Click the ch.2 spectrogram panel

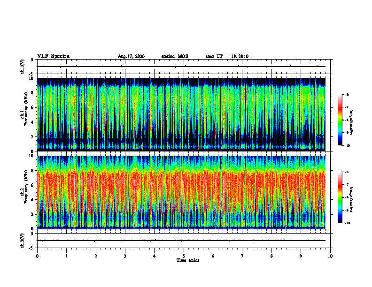tap(181, 192)
